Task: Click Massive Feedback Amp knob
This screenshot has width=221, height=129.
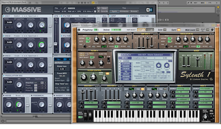Action: click(42, 105)
